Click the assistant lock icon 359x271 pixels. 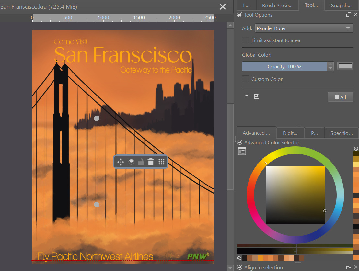point(141,162)
